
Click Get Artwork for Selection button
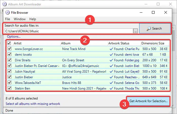coord(148,101)
